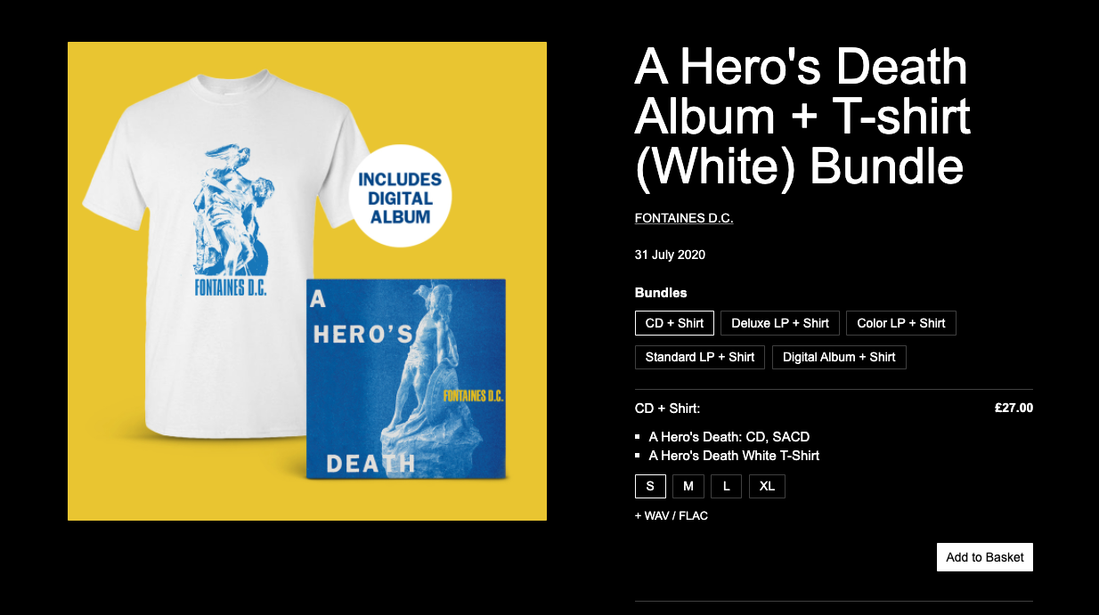
Task: Click the Add to Basket button
Action: [x=985, y=557]
